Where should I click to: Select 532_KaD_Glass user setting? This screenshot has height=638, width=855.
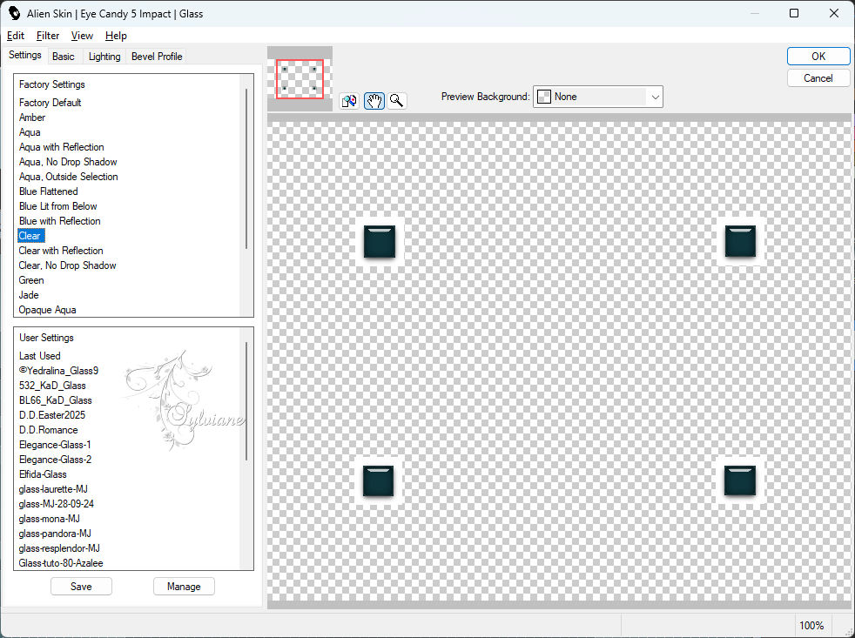(52, 385)
